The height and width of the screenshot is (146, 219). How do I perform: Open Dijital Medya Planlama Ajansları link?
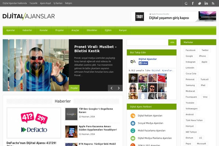(155, 138)
